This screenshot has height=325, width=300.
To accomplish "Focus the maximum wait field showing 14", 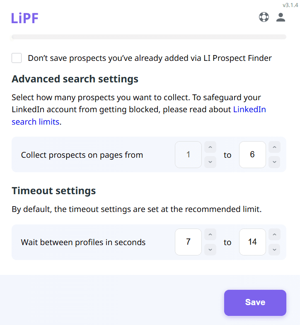I will (252, 242).
